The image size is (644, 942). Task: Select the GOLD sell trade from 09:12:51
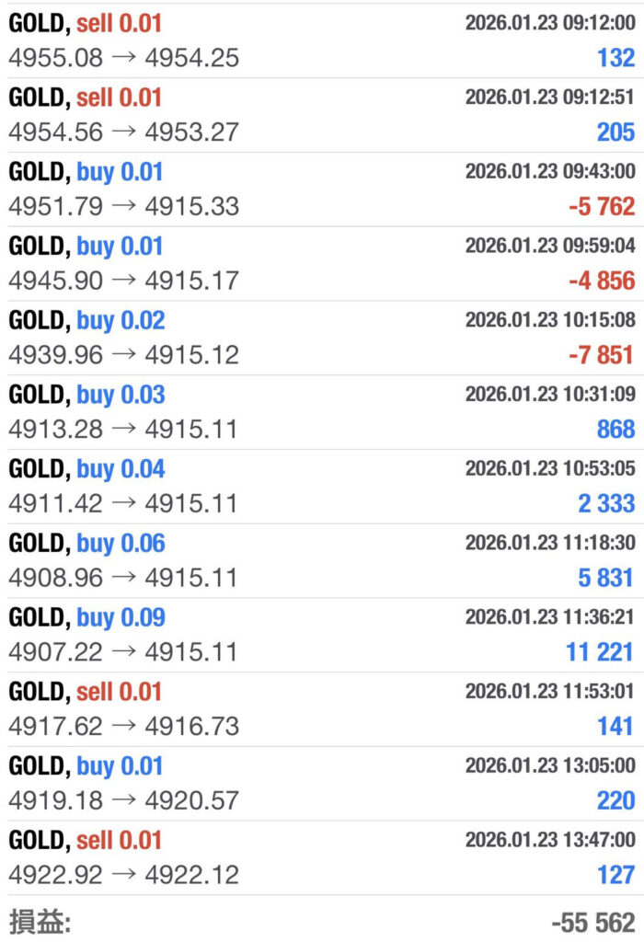(322, 115)
